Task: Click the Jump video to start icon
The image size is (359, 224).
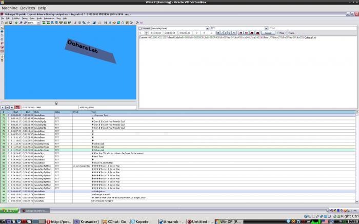Action: (44, 23)
